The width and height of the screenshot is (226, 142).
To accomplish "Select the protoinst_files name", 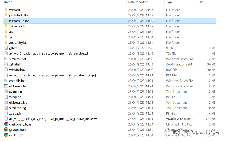I will tap(19, 16).
